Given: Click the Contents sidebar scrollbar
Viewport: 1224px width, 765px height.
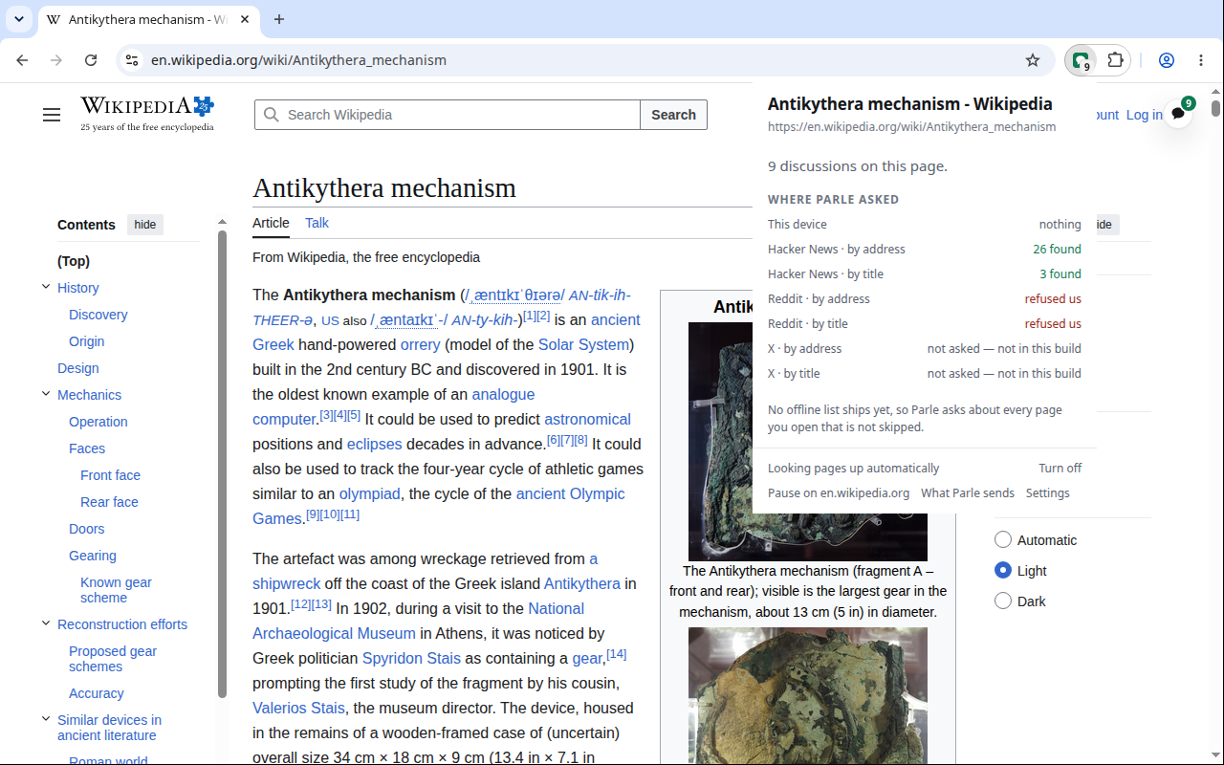Looking at the screenshot, I should pos(223,464).
